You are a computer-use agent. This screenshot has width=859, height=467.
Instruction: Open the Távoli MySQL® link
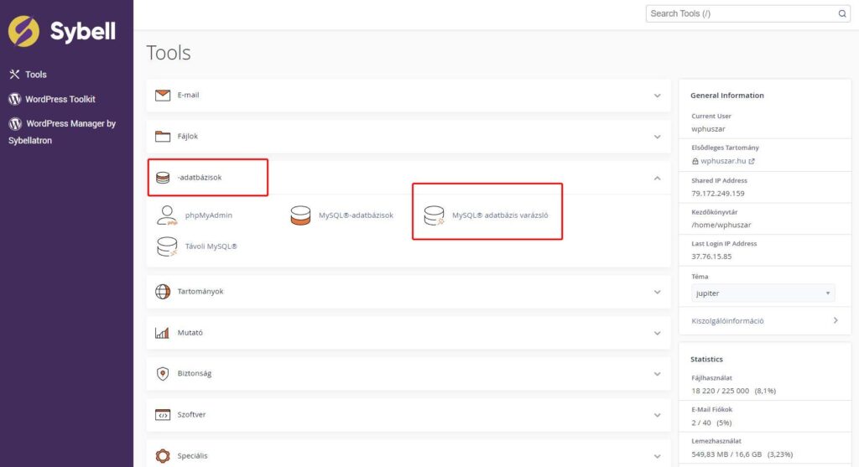(211, 246)
